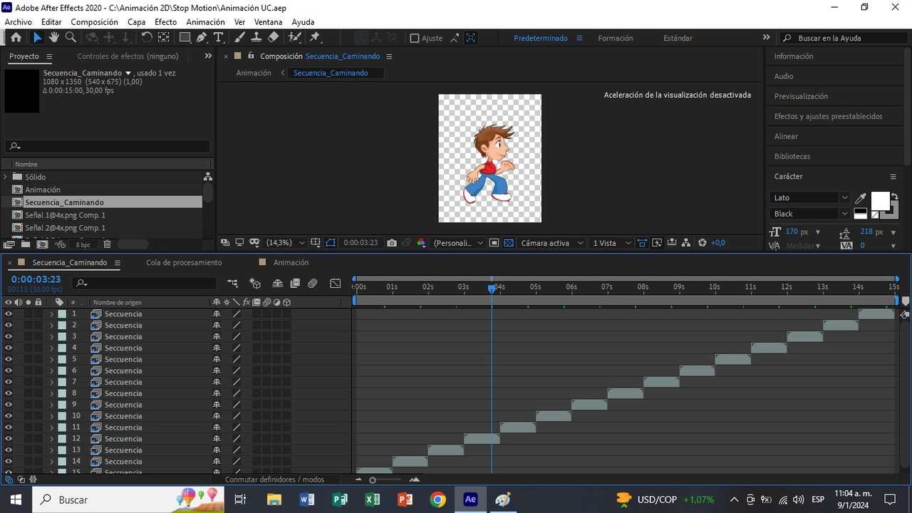
Task: Hide layer 13 using its eye icon
Action: click(9, 450)
